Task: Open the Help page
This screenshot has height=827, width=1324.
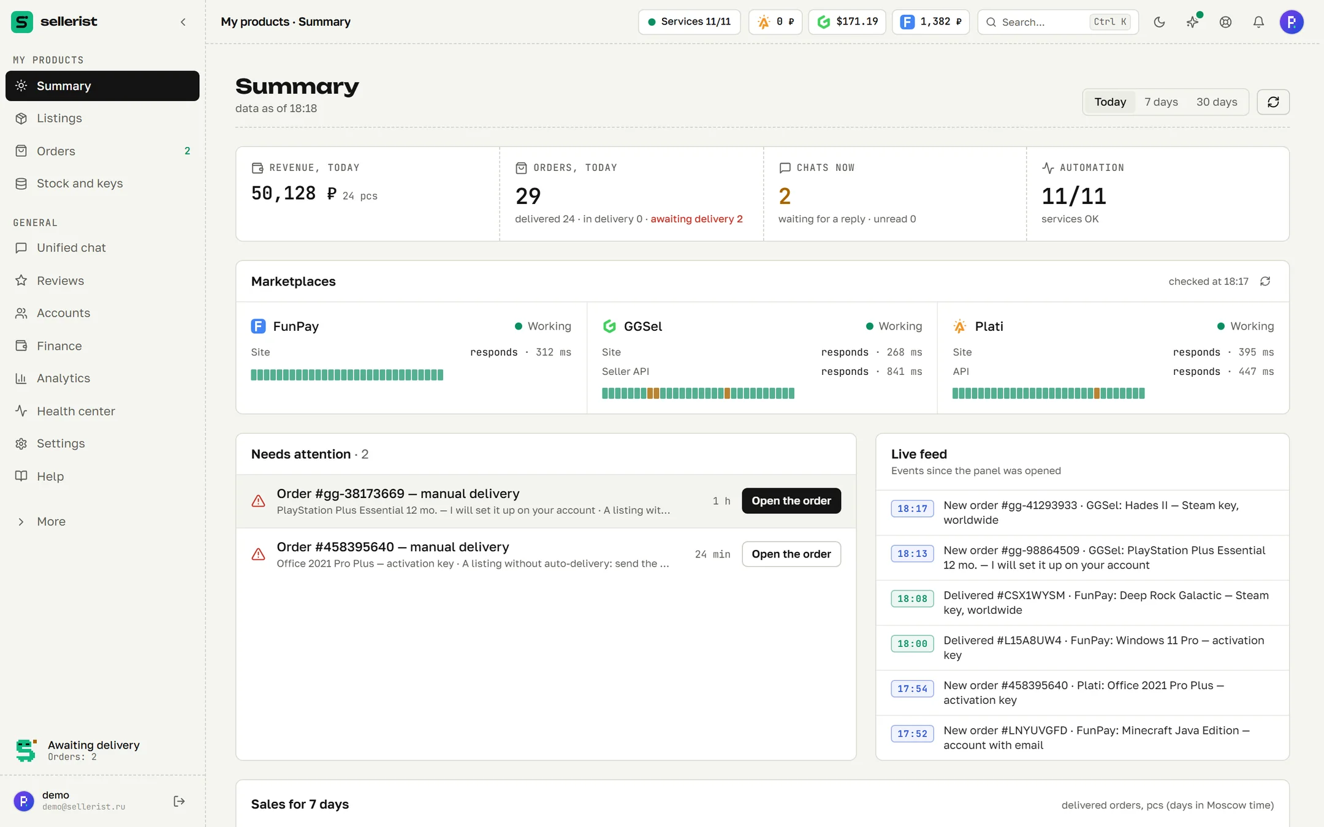Action: click(x=102, y=476)
